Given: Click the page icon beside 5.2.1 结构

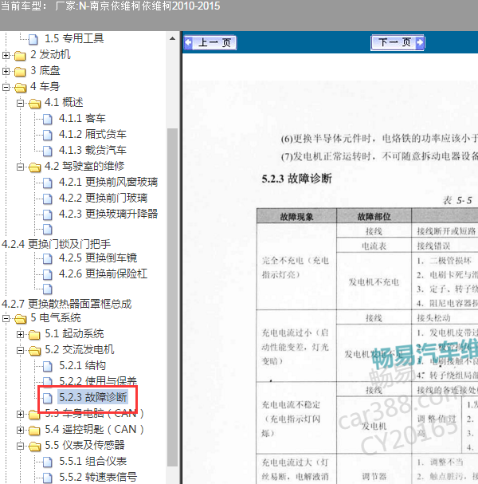Looking at the screenshot, I should point(48,367).
